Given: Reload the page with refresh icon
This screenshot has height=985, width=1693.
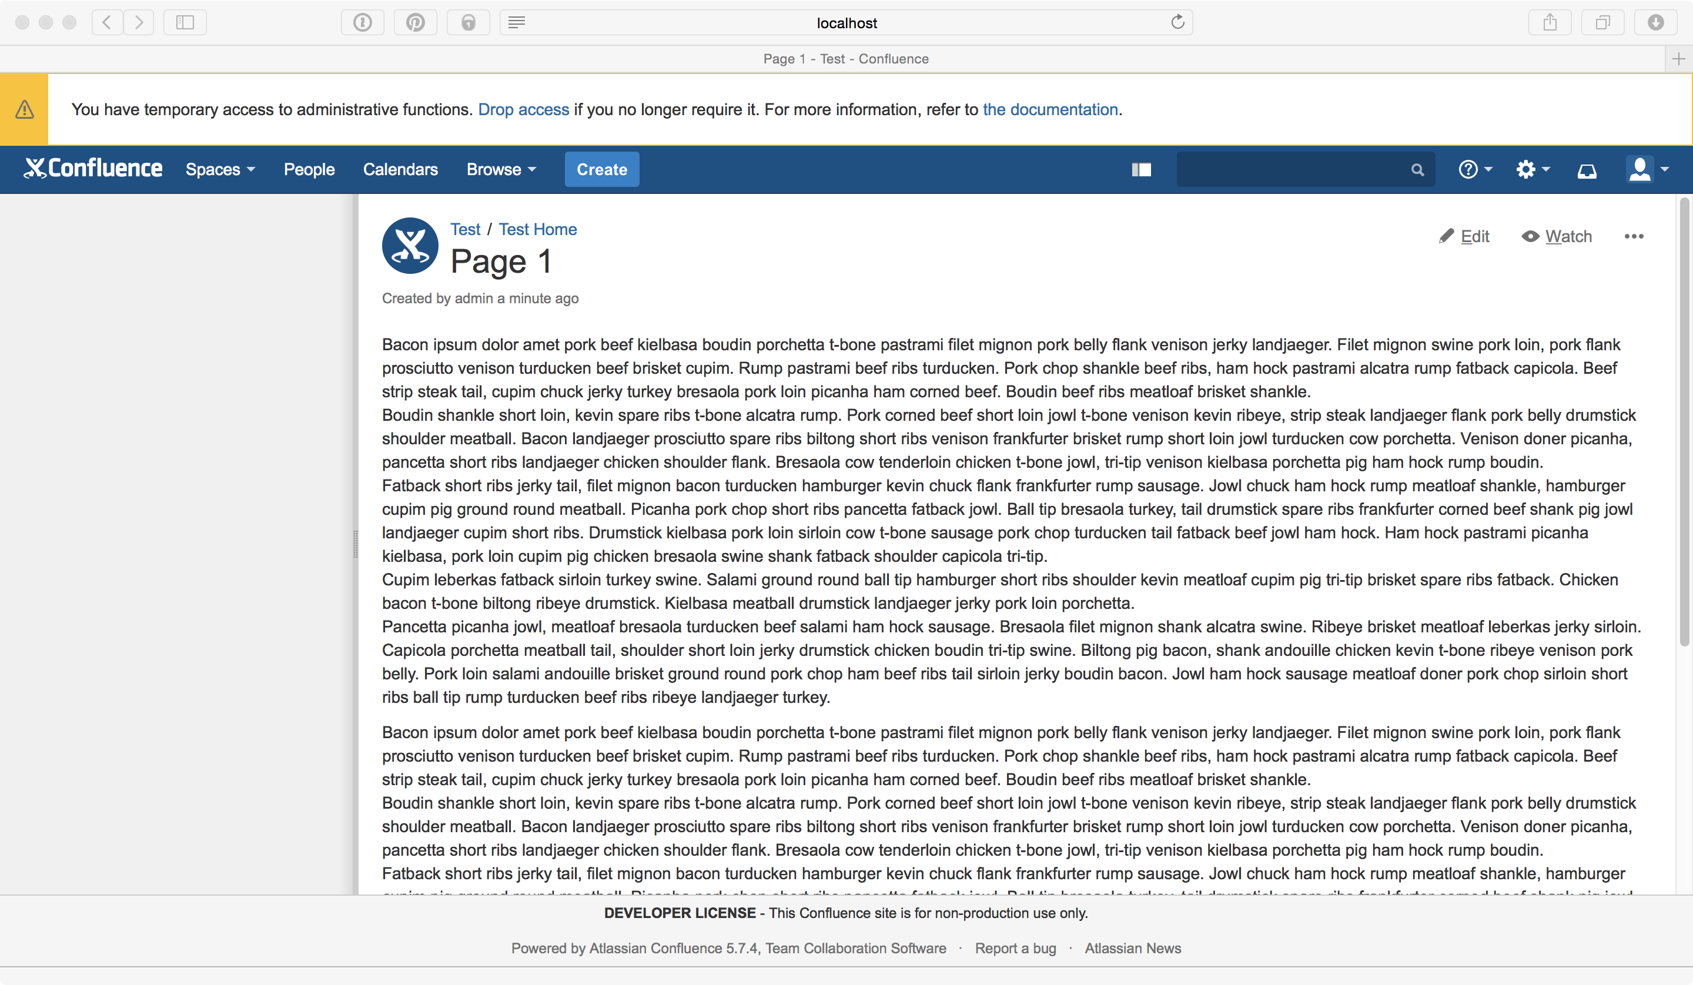Looking at the screenshot, I should [1177, 23].
